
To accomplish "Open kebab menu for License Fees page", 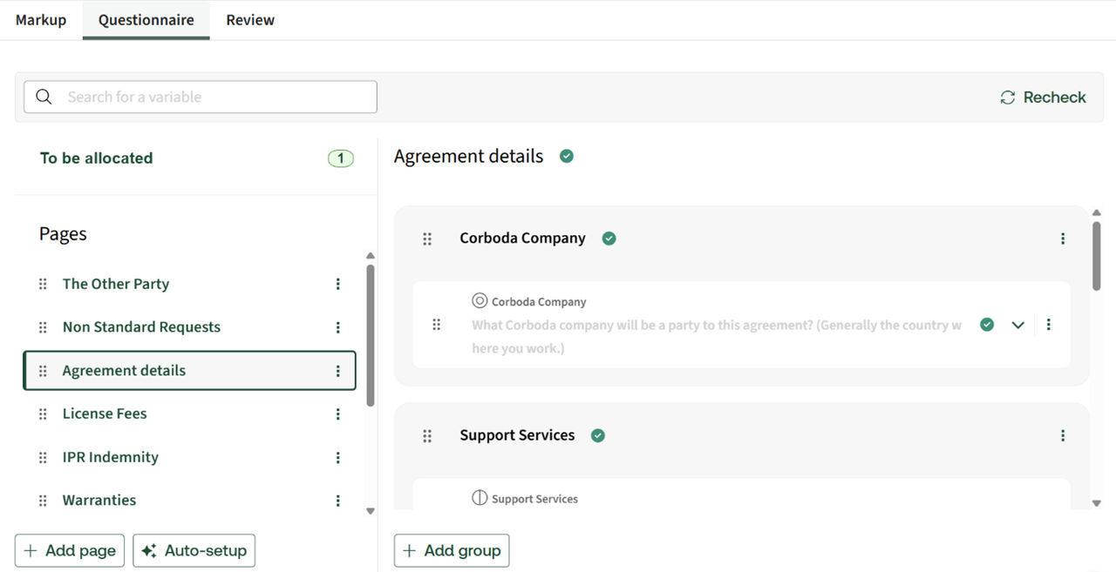I will (338, 414).
